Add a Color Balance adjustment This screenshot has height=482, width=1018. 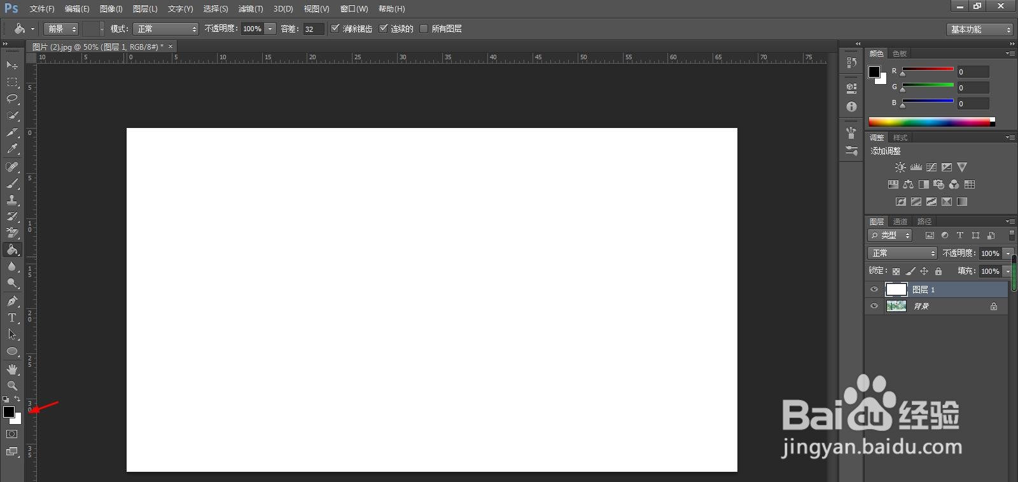pyautogui.click(x=909, y=185)
